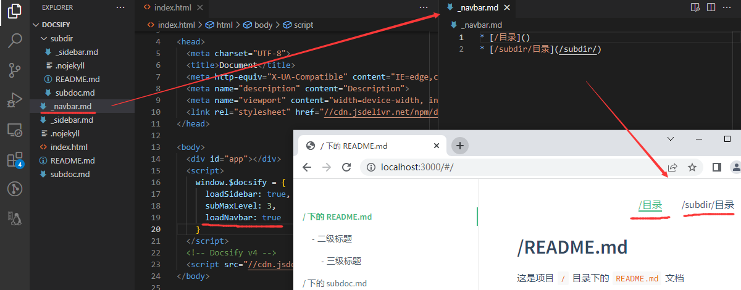This screenshot has height=290, width=741.
Task: Click the (/subdir/) link in _navbar.md
Action: pyautogui.click(x=579, y=49)
